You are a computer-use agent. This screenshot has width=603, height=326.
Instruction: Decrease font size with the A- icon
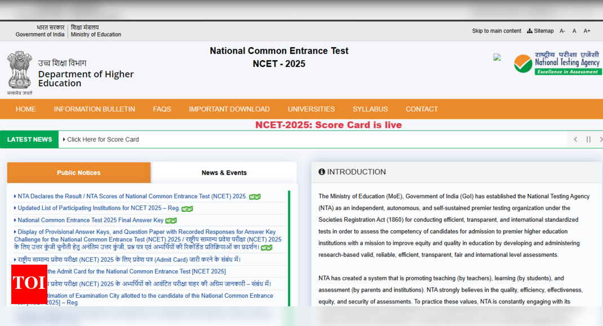(x=561, y=30)
